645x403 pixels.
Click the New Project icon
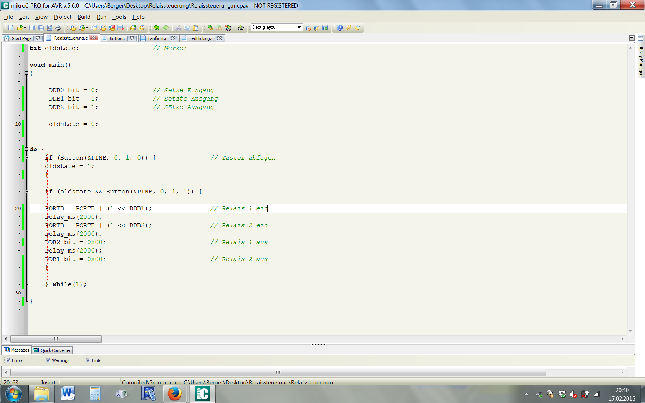click(73, 28)
